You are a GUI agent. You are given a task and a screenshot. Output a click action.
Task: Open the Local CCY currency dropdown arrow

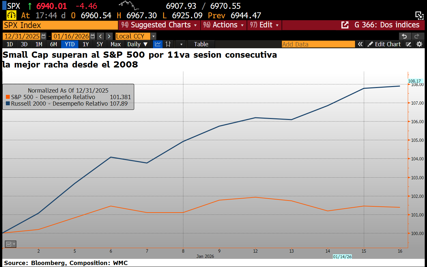pyautogui.click(x=153, y=36)
